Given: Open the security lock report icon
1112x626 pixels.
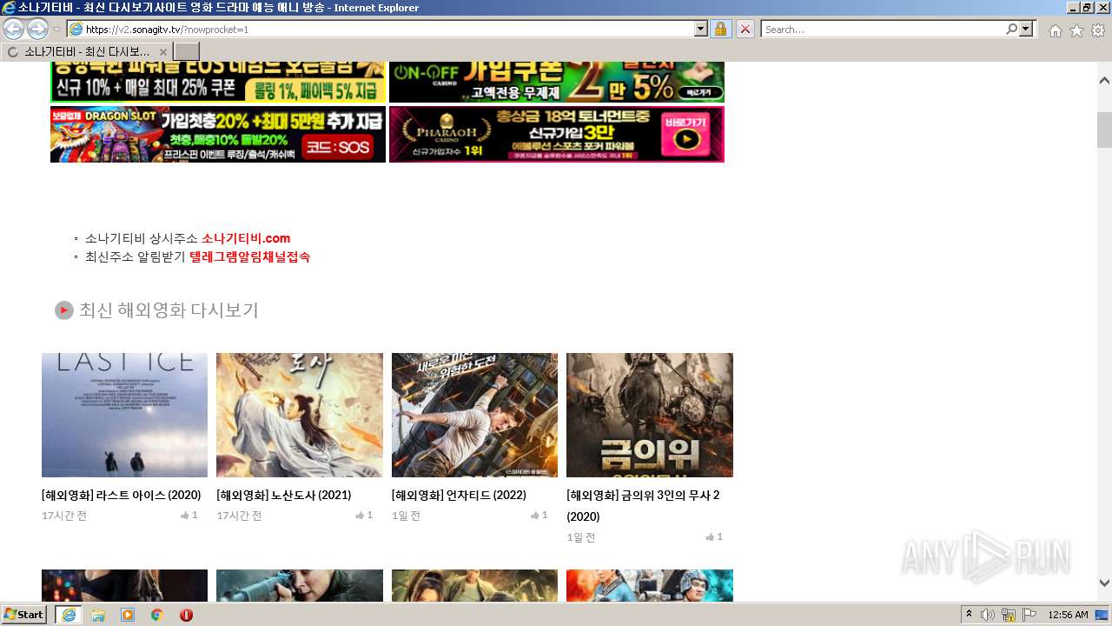Looking at the screenshot, I should 720,30.
